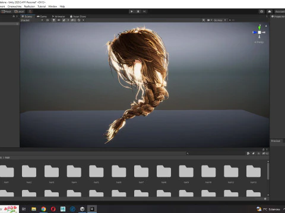This screenshot has height=213, width=285.
Task: Open the Reallusion menu
Action: tap(30, 7)
